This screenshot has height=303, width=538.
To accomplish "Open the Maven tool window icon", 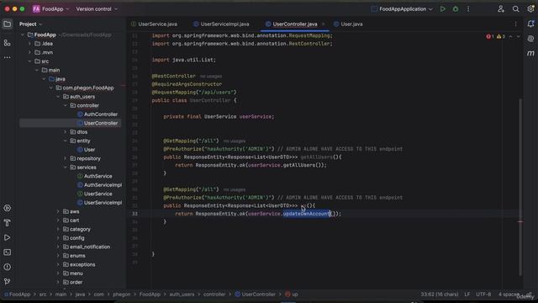I will point(530,53).
